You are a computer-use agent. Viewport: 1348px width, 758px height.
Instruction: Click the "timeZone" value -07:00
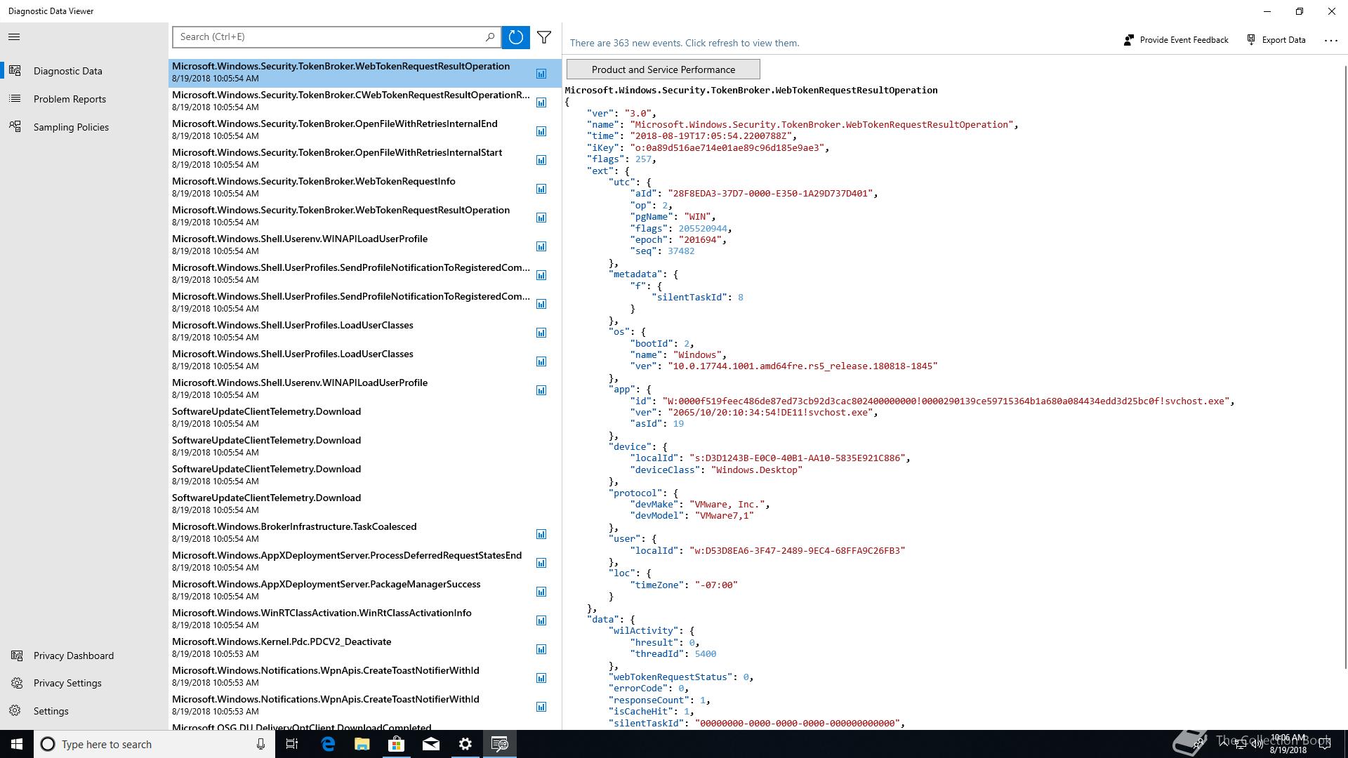[716, 585]
